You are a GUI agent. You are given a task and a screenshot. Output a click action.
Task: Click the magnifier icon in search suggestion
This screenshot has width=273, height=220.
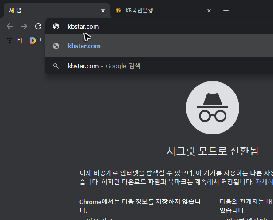click(56, 66)
